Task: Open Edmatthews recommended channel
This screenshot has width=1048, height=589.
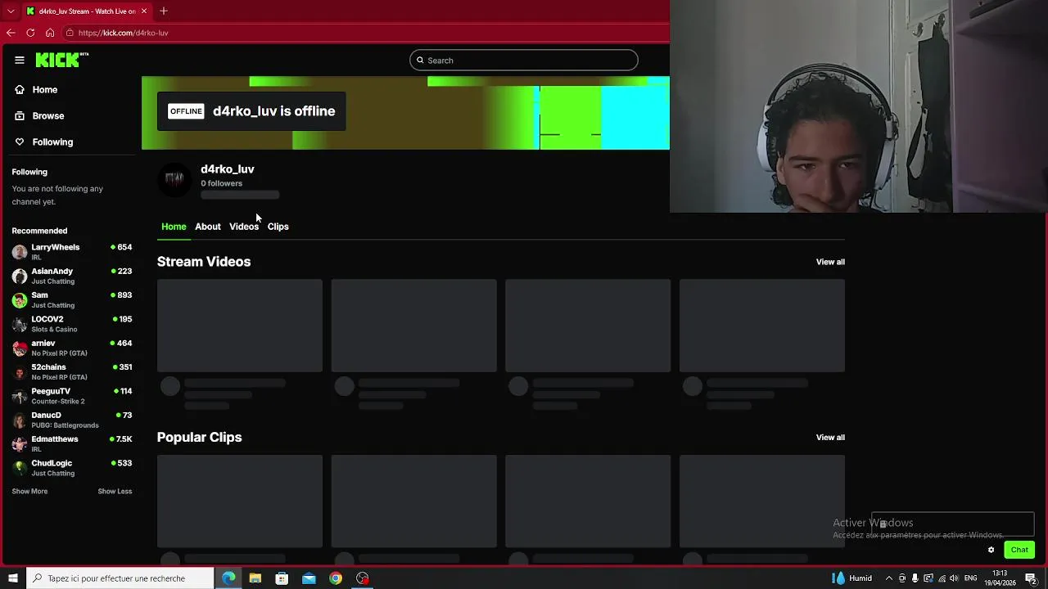Action: click(72, 444)
